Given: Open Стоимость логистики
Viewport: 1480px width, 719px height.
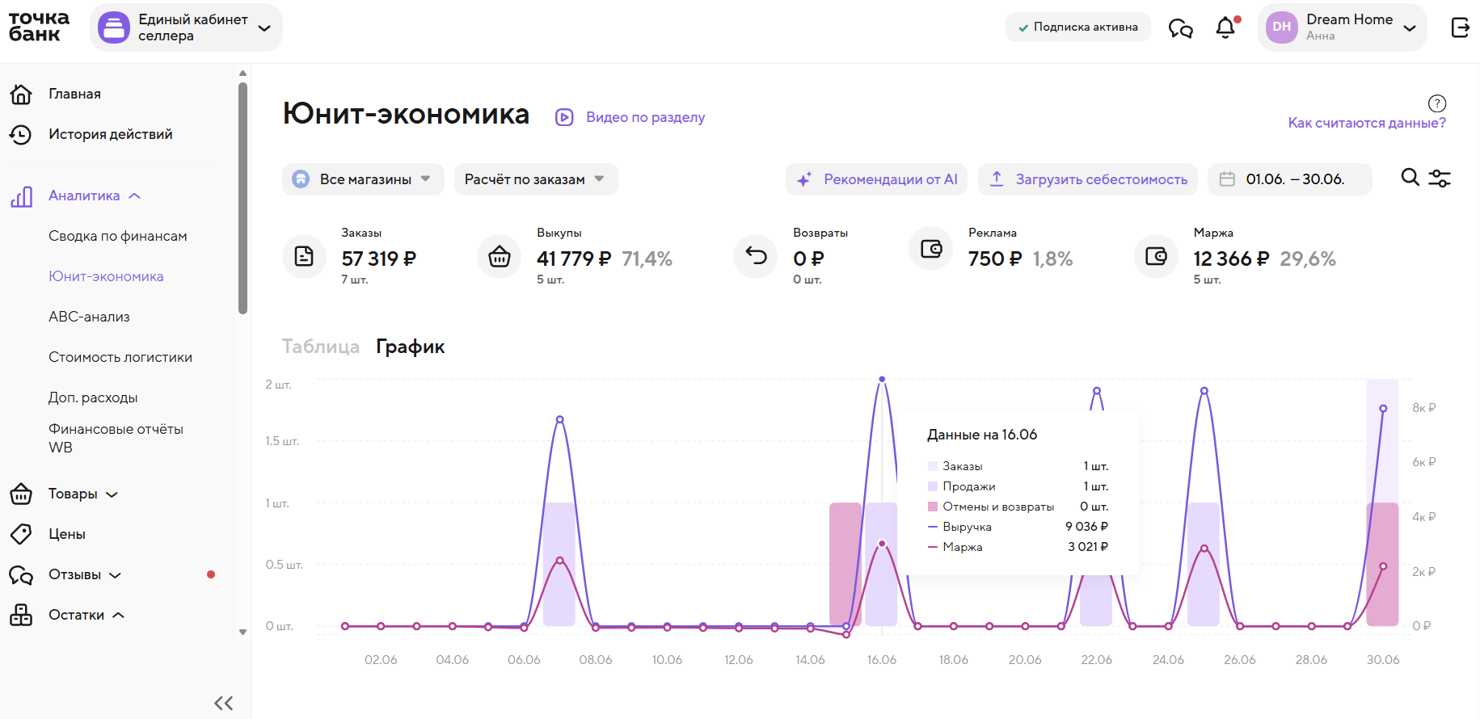Looking at the screenshot, I should (x=120, y=357).
